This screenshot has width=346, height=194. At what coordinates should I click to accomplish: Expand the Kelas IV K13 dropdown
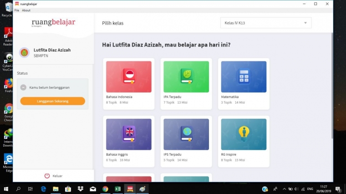(265, 23)
